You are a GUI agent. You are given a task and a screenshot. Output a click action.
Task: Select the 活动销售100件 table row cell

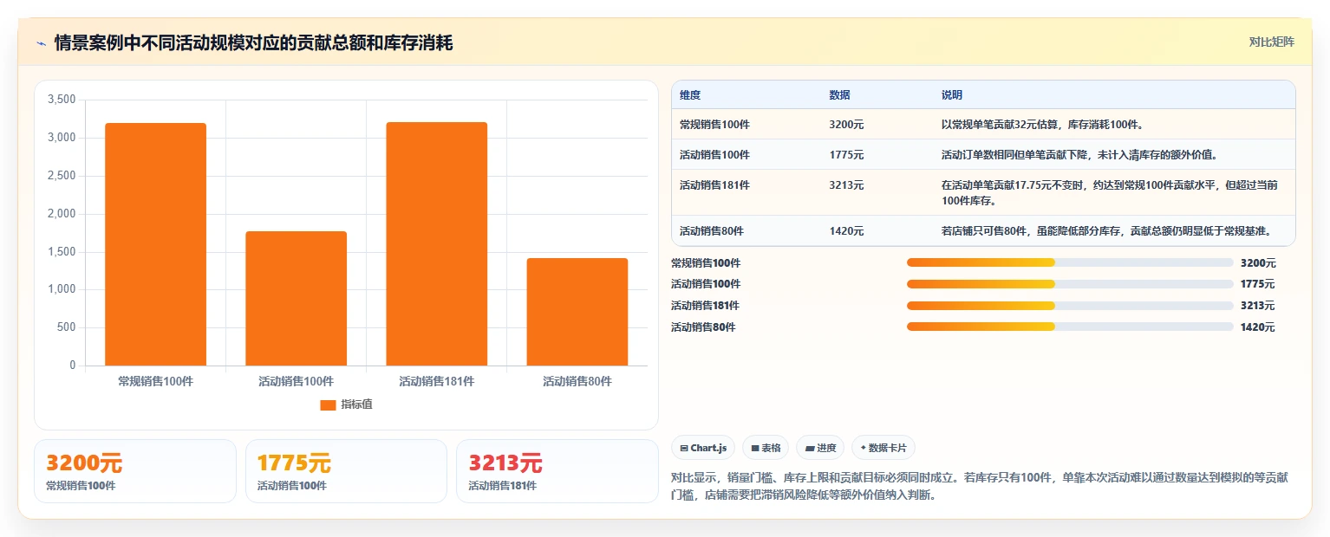tap(714, 155)
